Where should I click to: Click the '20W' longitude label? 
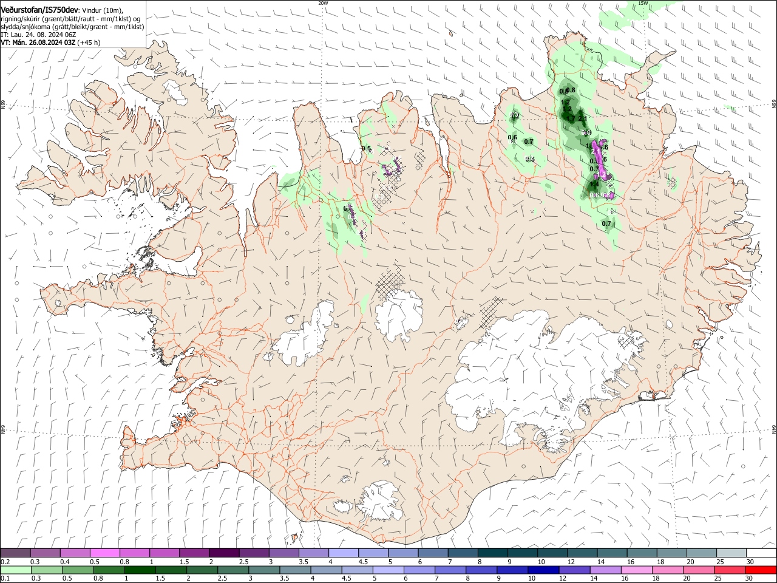(323, 3)
